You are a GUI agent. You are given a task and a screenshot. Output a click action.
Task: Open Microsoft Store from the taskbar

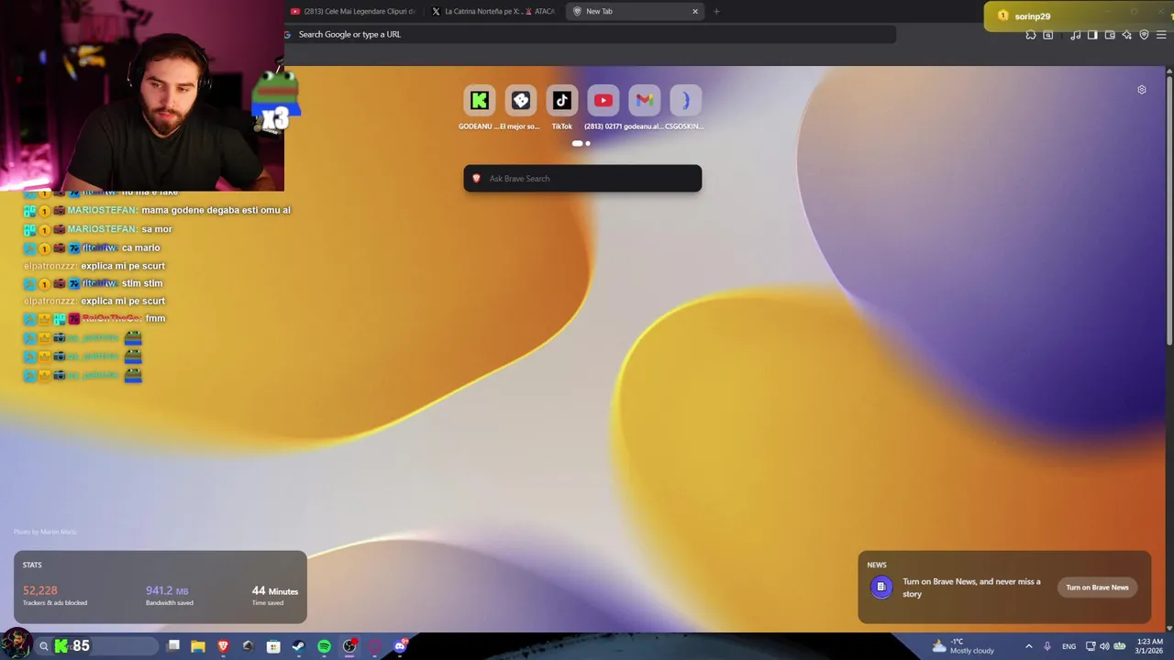[x=273, y=646]
